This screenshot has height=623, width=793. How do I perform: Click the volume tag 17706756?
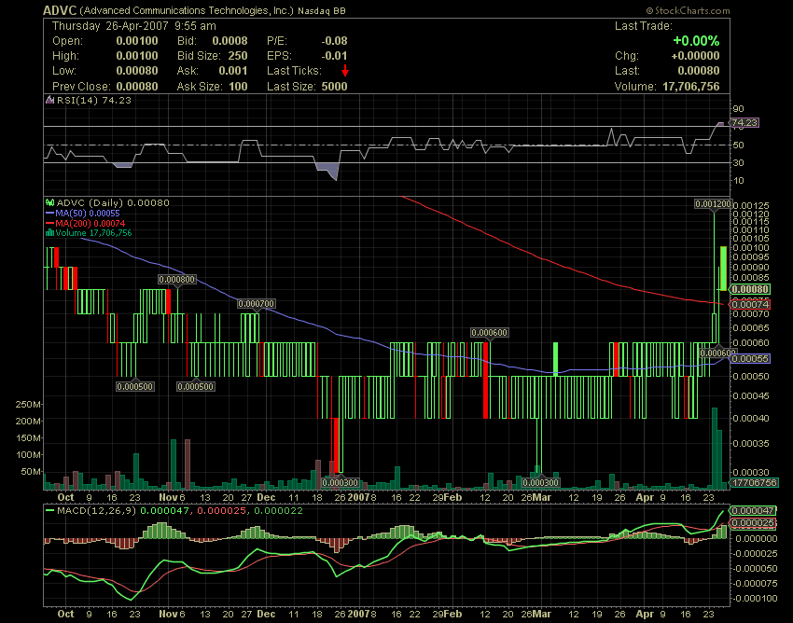tap(755, 483)
